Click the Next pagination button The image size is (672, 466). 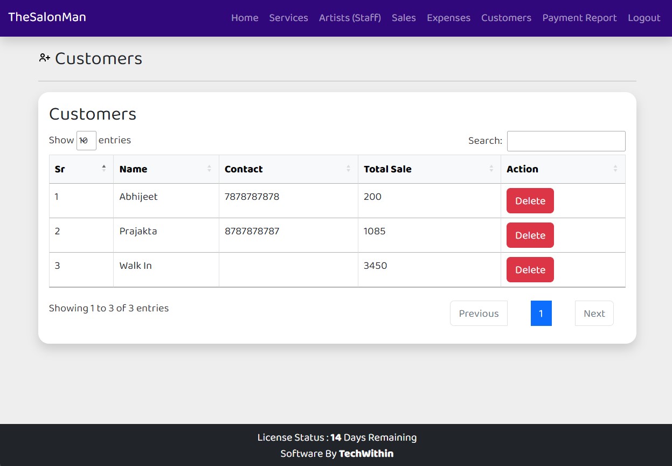[594, 314]
